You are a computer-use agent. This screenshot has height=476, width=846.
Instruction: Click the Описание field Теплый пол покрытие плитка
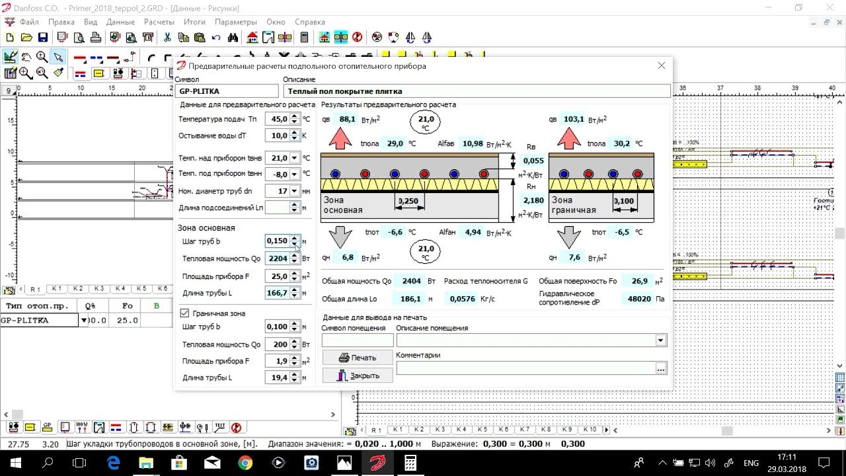[x=477, y=91]
